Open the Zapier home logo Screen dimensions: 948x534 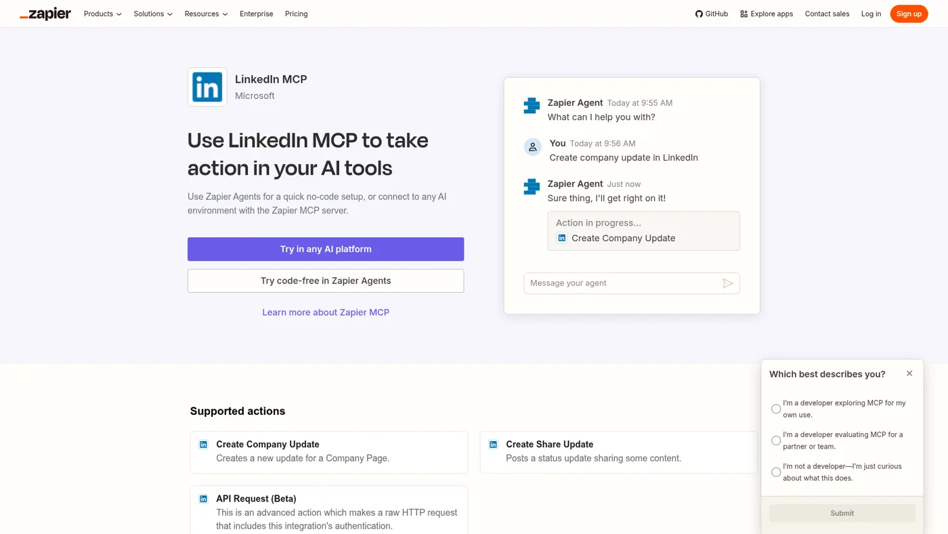[45, 14]
